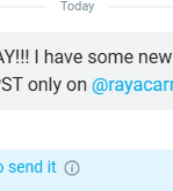Screen dimensions: 173x191
Task: Click the white gap above the blue banner
Action: pos(86,130)
